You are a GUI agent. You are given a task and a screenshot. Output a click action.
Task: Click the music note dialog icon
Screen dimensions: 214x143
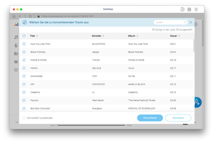click(25, 22)
